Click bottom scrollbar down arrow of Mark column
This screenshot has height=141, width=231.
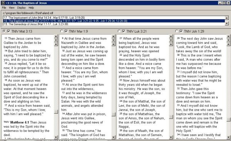click(114, 137)
